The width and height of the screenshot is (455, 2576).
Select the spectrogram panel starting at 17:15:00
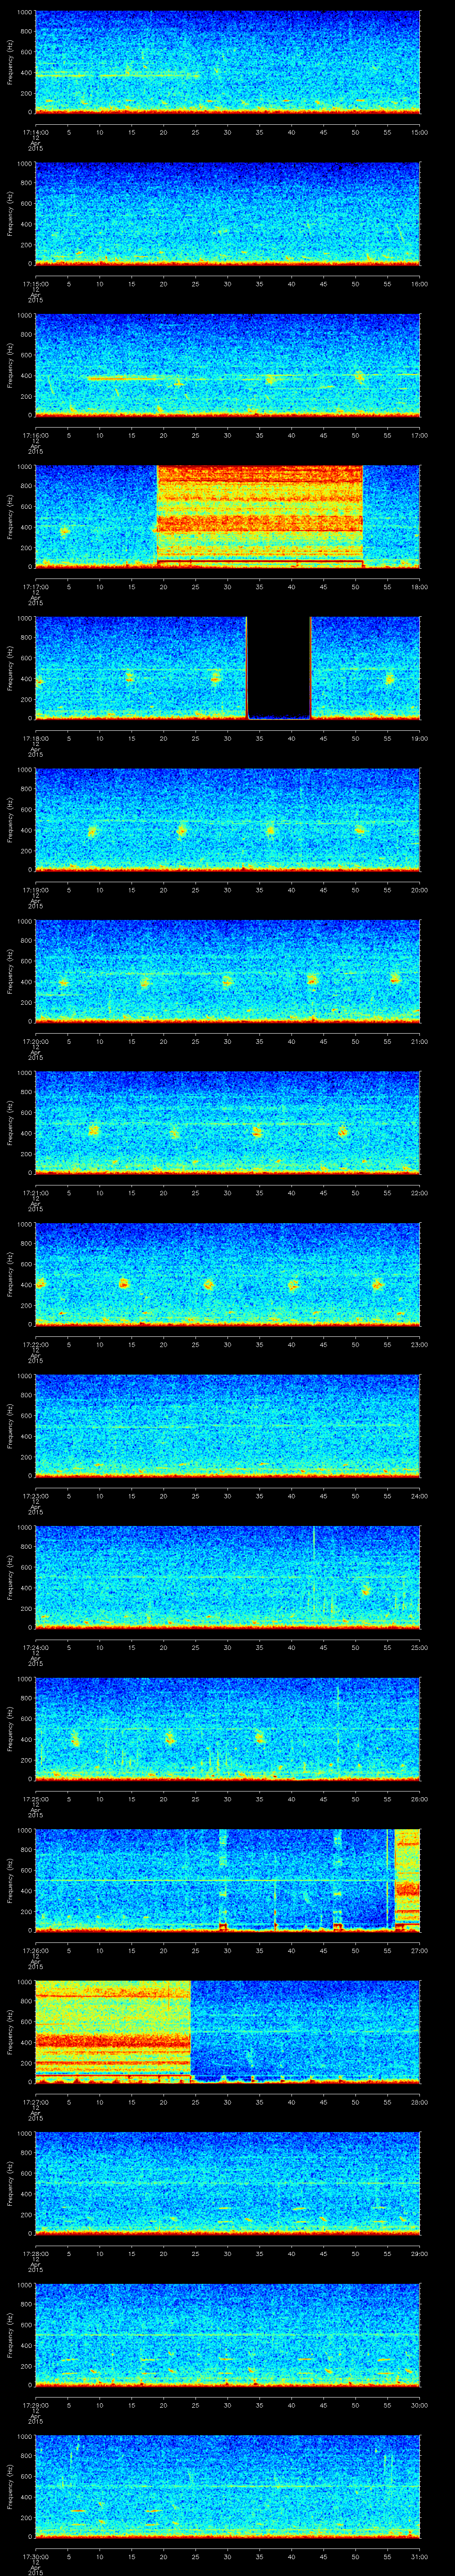[x=227, y=214]
